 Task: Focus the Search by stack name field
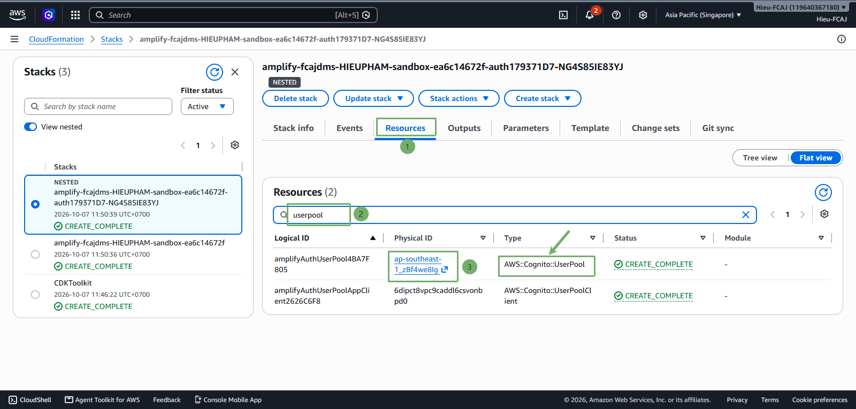coord(98,106)
